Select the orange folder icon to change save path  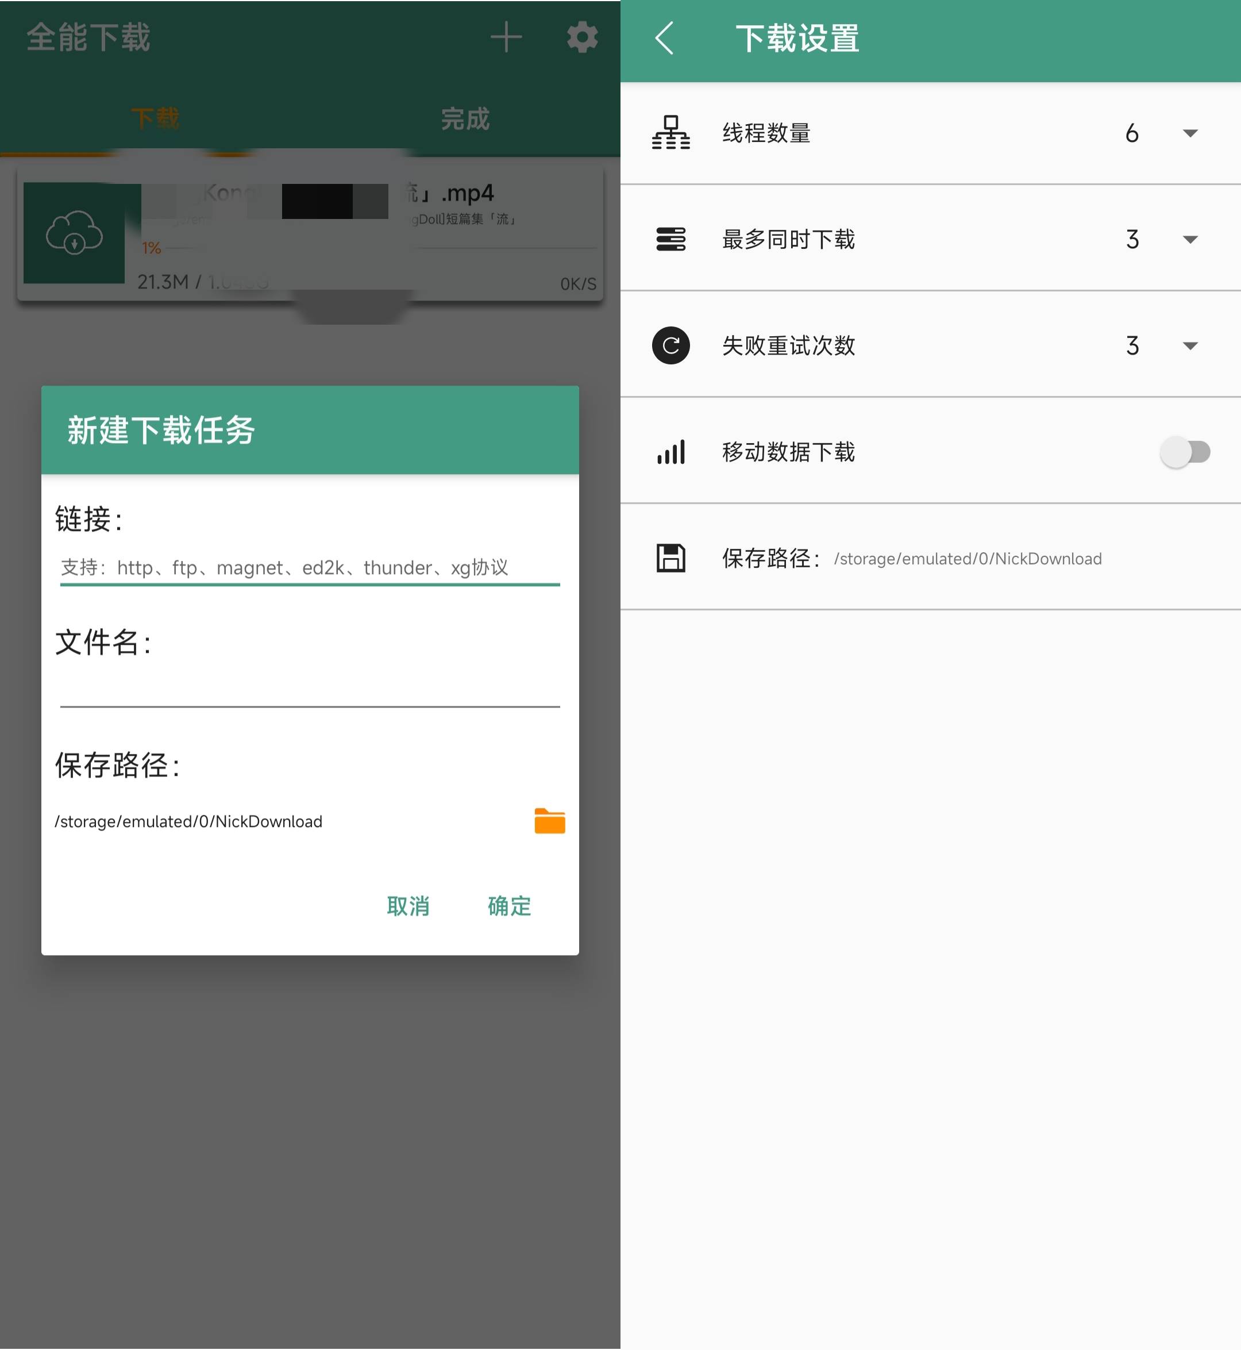tap(549, 821)
